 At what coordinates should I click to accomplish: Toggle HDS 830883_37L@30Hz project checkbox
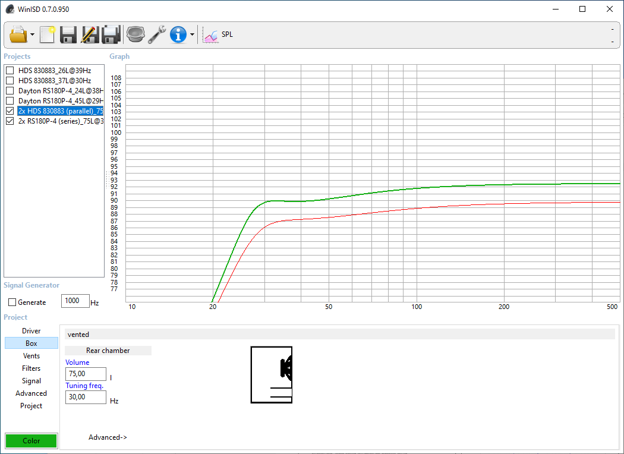(10, 81)
